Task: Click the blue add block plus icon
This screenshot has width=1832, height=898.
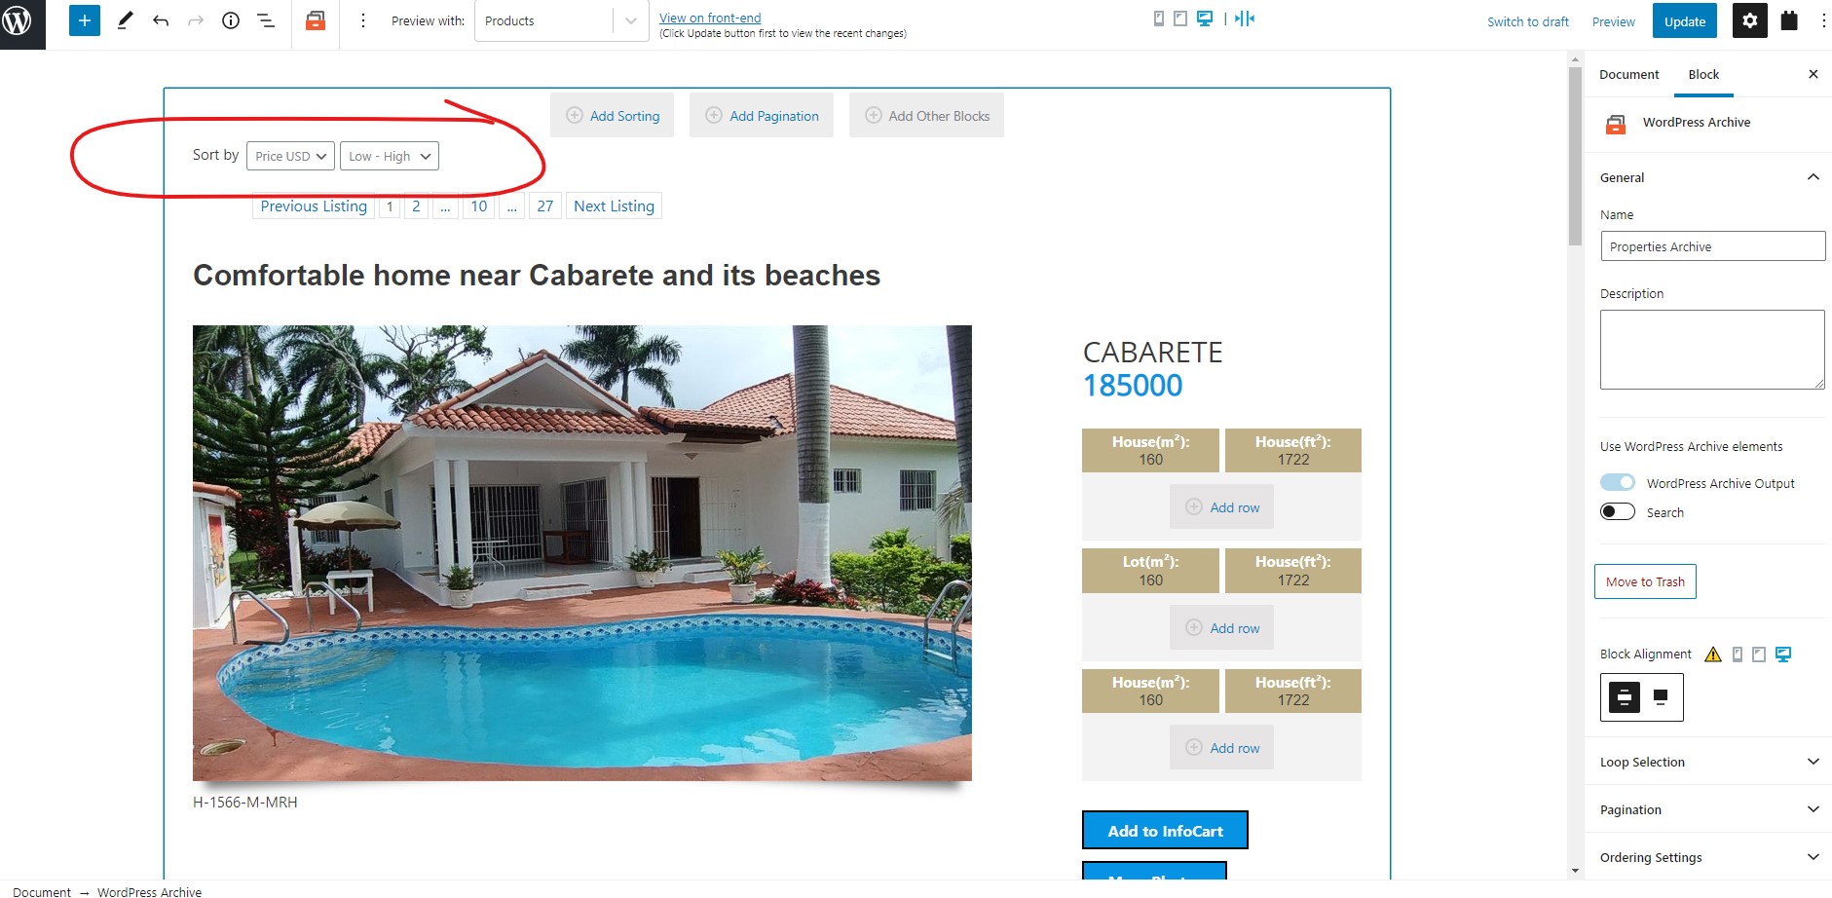Action: 85,20
